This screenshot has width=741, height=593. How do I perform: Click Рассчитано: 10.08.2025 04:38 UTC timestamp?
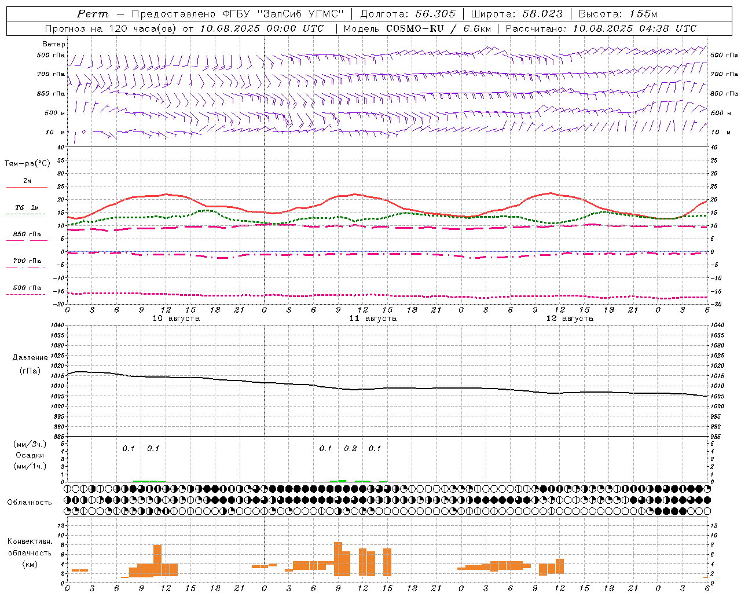click(x=601, y=28)
